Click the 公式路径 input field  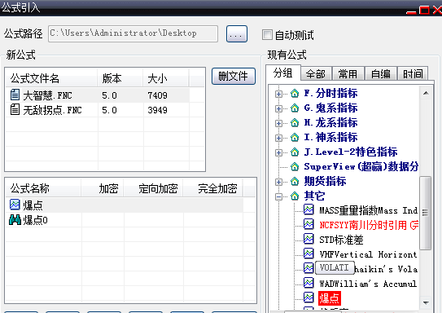click(133, 33)
